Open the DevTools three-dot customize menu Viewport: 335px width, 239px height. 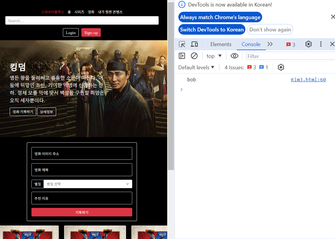point(321,44)
